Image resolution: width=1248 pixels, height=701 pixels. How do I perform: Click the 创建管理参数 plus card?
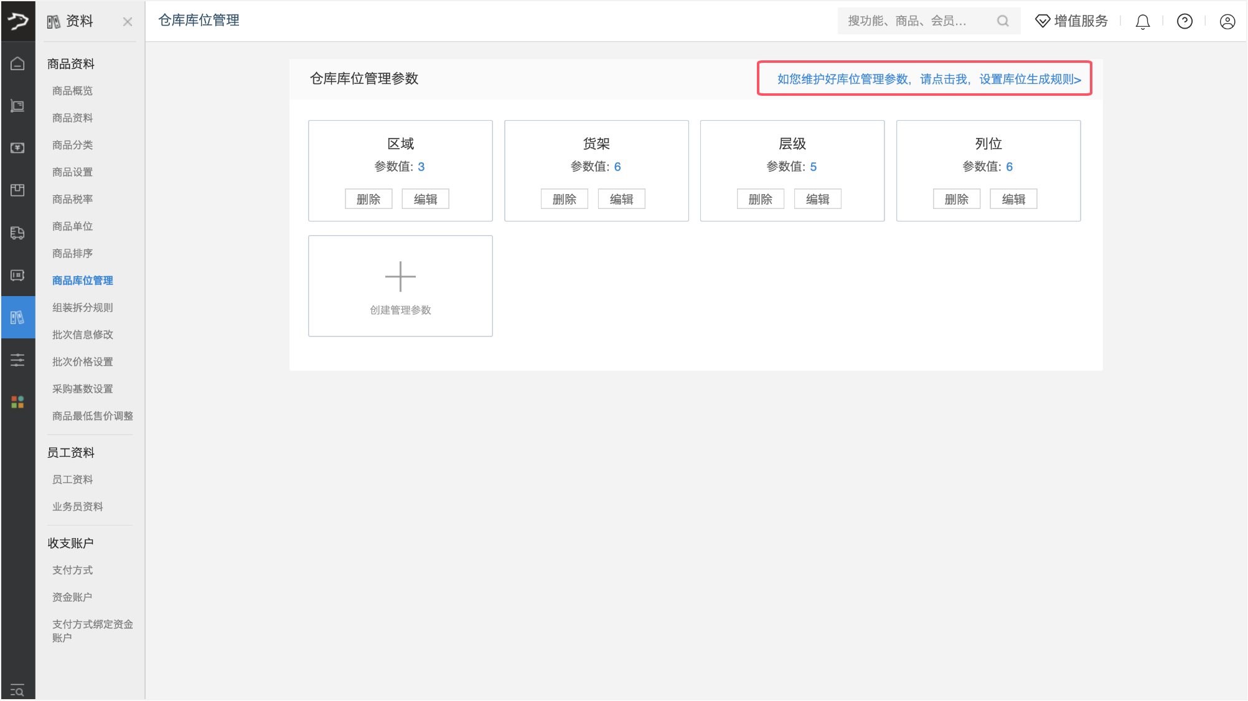tap(400, 286)
